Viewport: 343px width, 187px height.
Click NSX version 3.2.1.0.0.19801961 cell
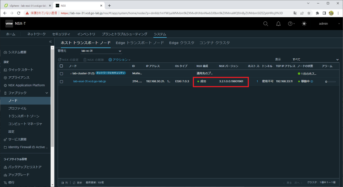tap(231, 81)
